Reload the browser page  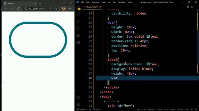(19, 9)
